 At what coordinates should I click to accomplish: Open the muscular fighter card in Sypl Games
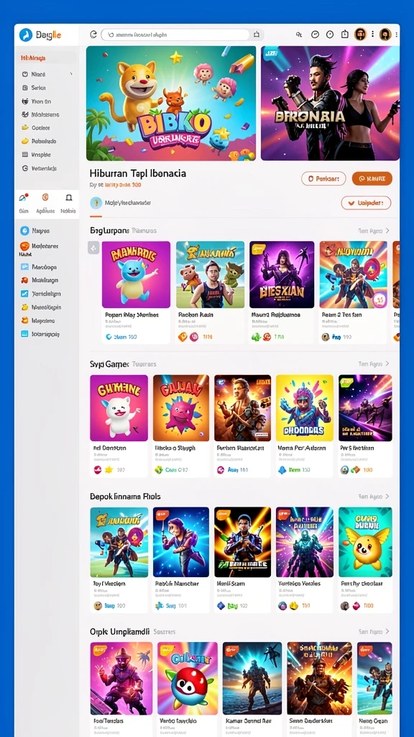click(243, 407)
